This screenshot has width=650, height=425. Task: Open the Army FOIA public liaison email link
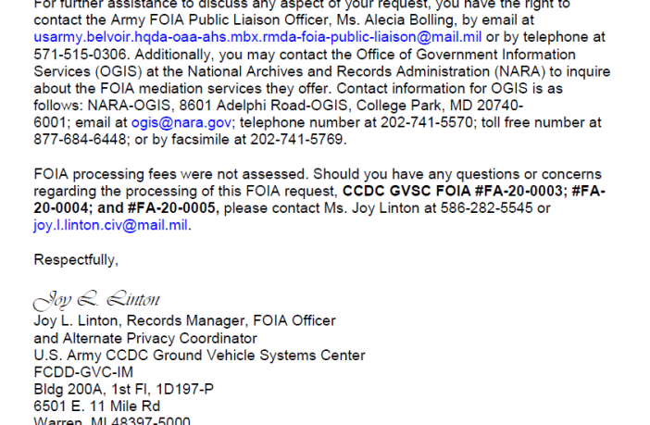257,37
